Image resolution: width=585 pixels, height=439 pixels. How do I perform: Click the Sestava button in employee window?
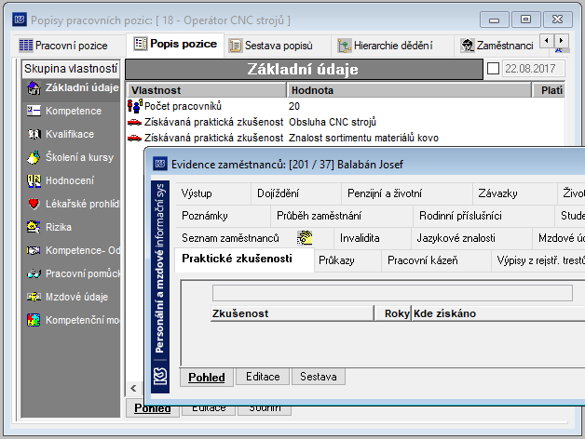click(x=319, y=377)
